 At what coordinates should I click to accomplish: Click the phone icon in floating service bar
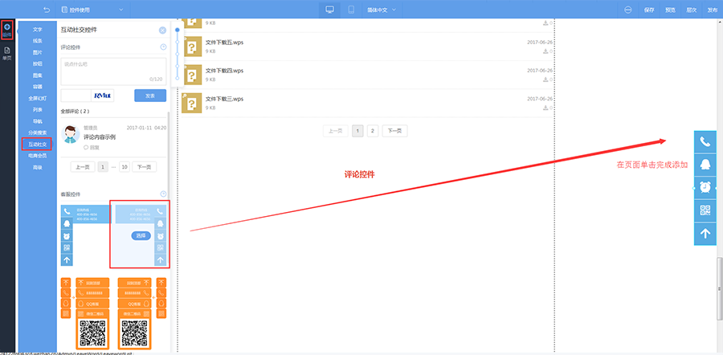click(x=705, y=142)
